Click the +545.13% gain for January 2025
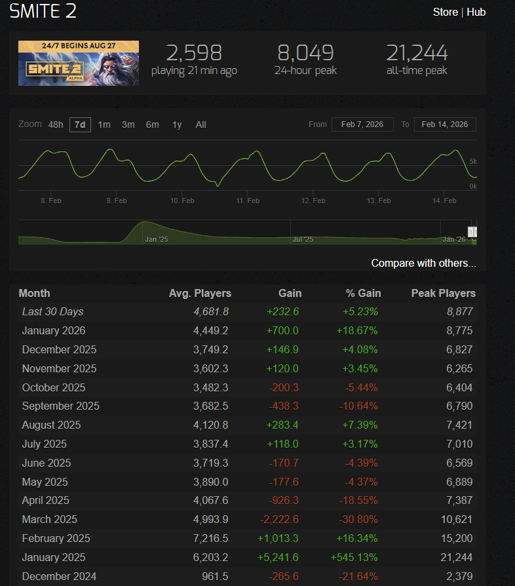The height and width of the screenshot is (586, 515). [354, 558]
